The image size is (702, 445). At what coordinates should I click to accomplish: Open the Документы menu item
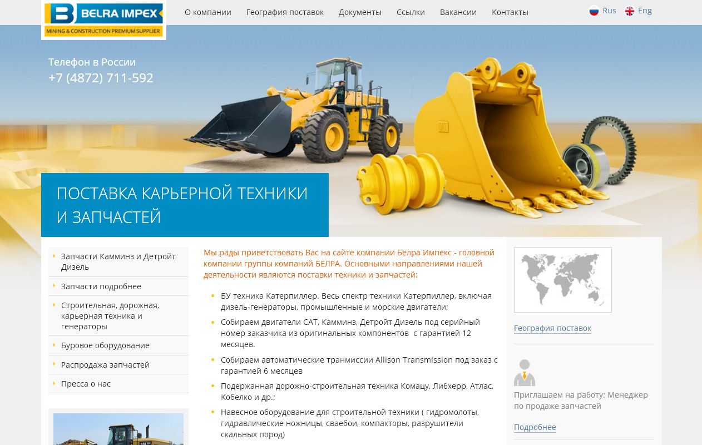click(x=360, y=12)
